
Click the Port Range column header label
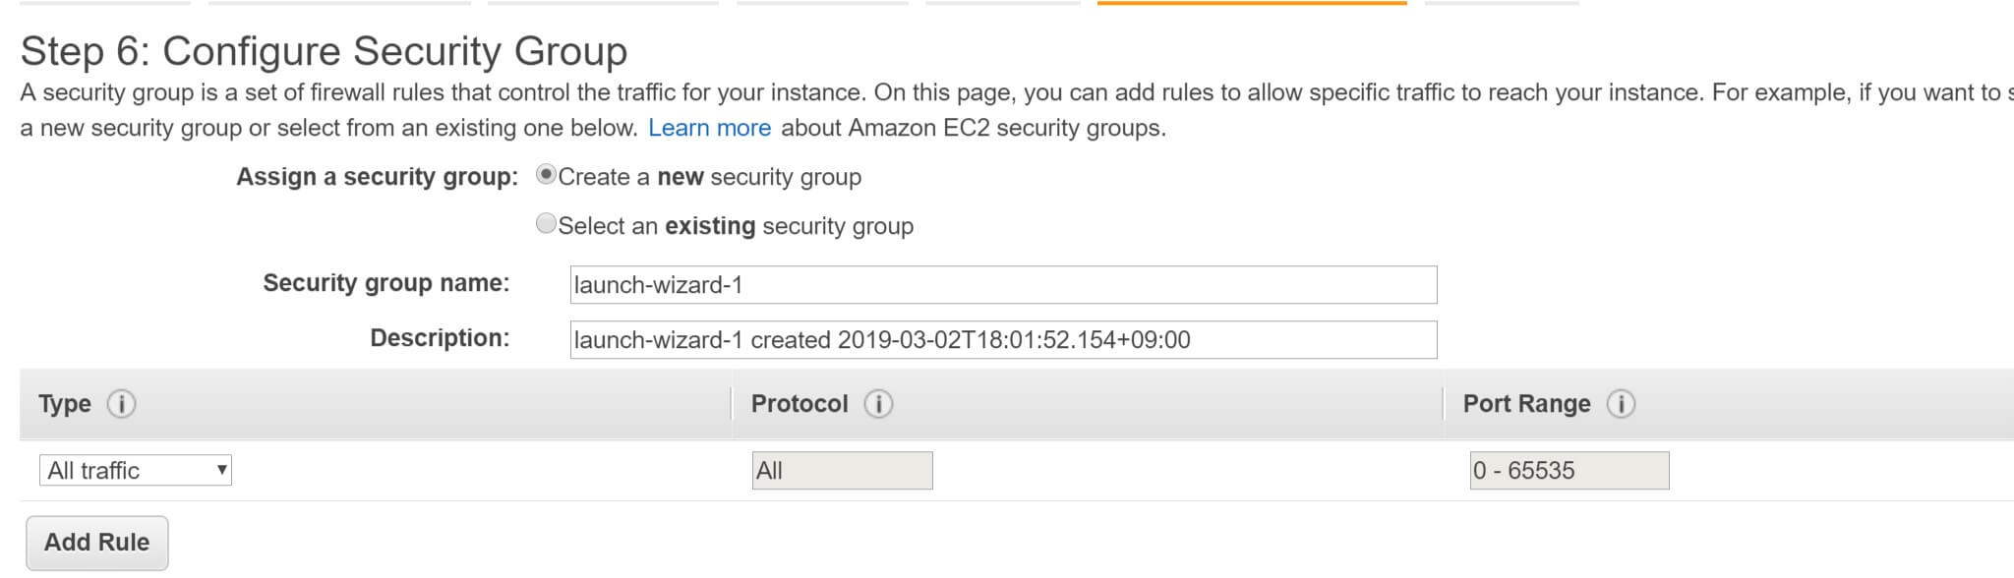[1526, 404]
